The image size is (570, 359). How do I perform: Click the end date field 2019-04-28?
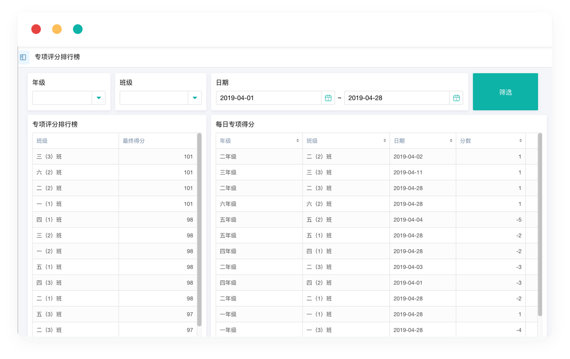(397, 98)
